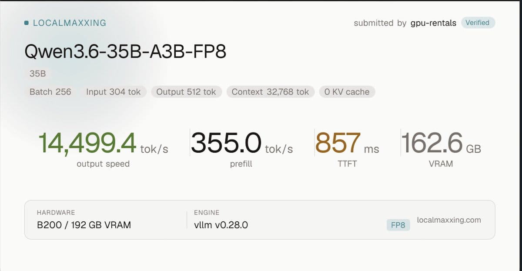Screen dimensions: 522x271
Task: Click the Output 512 tok chip
Action: [x=186, y=92]
